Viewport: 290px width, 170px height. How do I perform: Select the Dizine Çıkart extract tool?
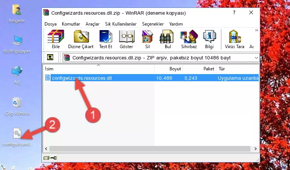click(x=81, y=39)
